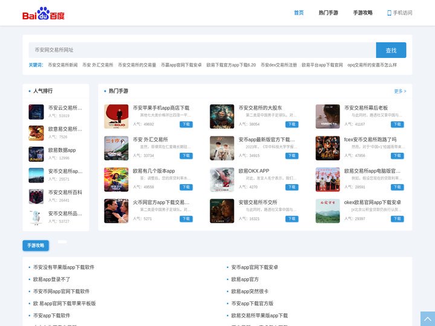Download 火币网官方app下载交易 via 下载 button
The image size is (435, 326).
tap(186, 219)
